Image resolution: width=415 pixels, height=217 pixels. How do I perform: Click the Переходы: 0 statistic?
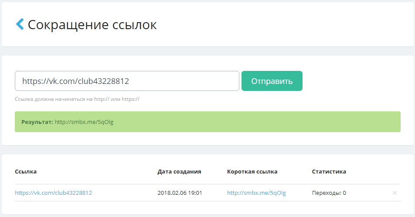[x=329, y=193]
